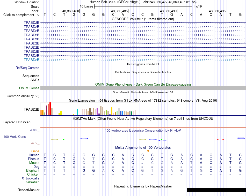Open 'Short Genetic Variants from dbSNP release 155' title
Viewport: 246px width, 196px height.
coord(143,92)
